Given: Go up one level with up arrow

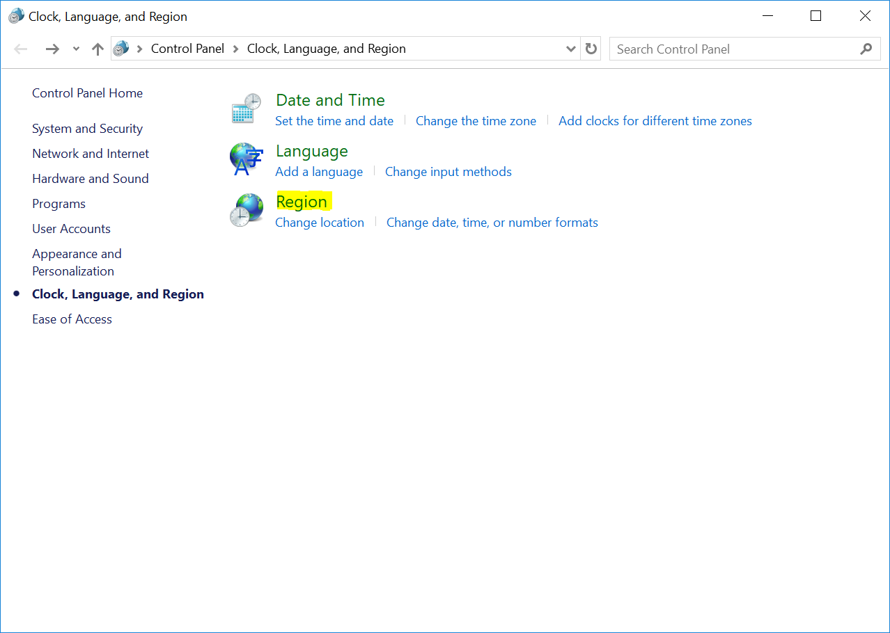Looking at the screenshot, I should click(97, 49).
